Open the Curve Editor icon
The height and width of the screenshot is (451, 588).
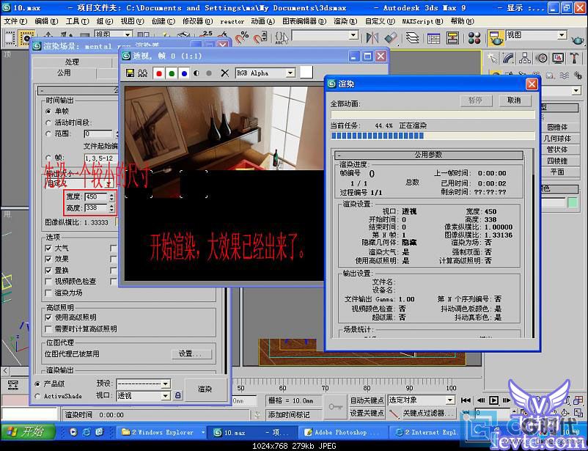coord(433,37)
